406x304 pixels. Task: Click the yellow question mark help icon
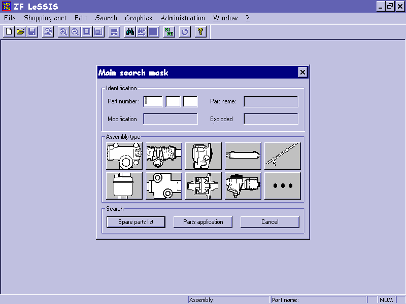(200, 32)
